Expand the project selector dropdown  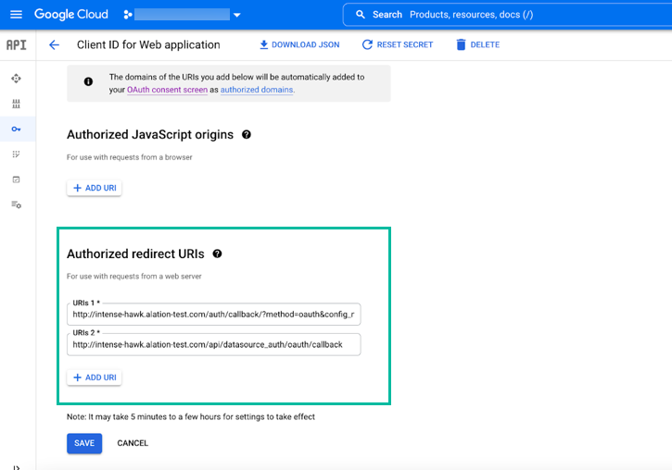237,15
